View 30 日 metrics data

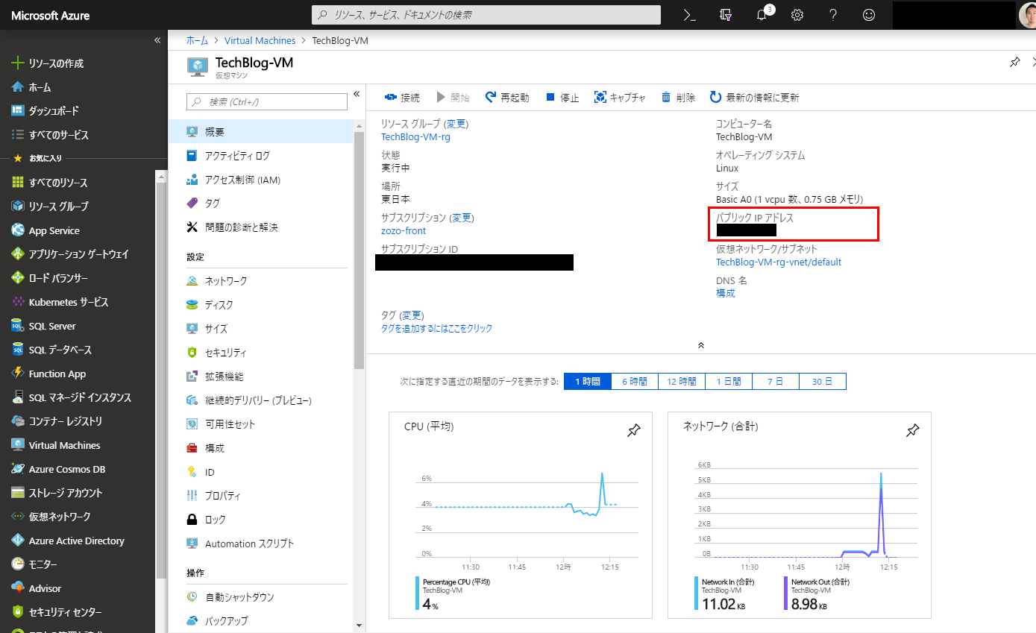(x=822, y=381)
